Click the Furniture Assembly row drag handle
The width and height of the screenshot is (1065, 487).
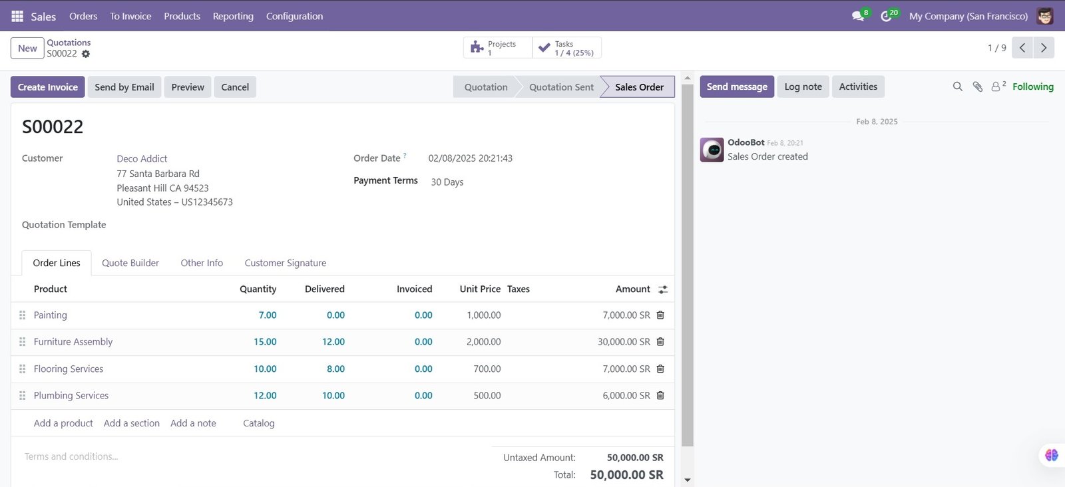click(x=22, y=342)
